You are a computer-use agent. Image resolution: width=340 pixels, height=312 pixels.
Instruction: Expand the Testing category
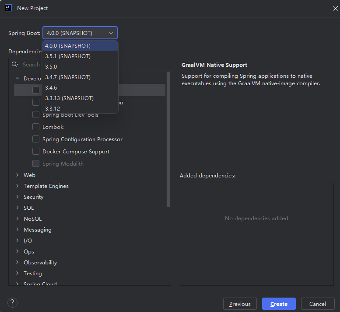(x=18, y=273)
